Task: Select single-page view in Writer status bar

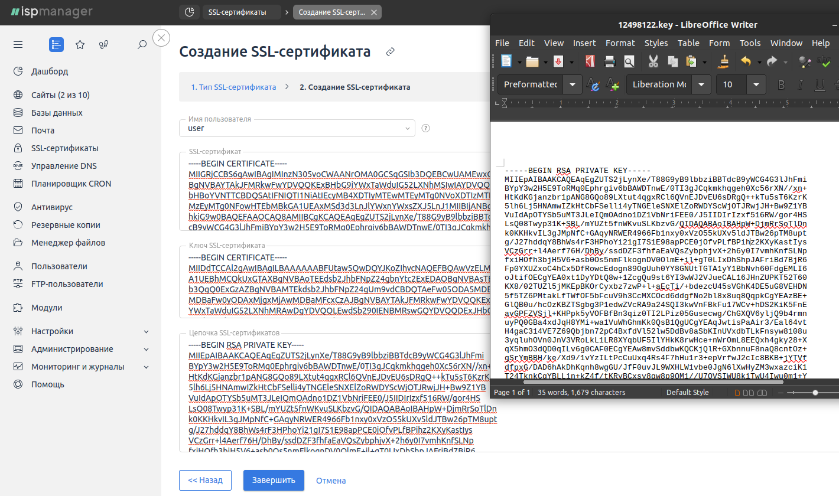Action: click(x=737, y=393)
